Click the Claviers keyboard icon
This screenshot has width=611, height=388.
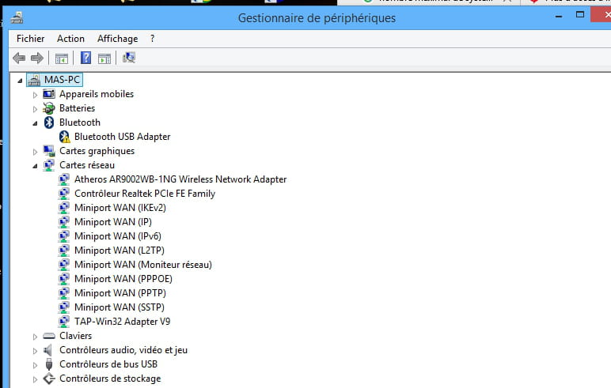(49, 336)
